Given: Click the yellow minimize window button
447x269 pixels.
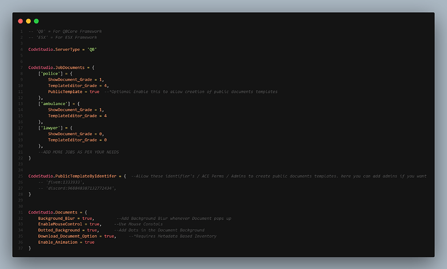Looking at the screenshot, I should (29, 21).
